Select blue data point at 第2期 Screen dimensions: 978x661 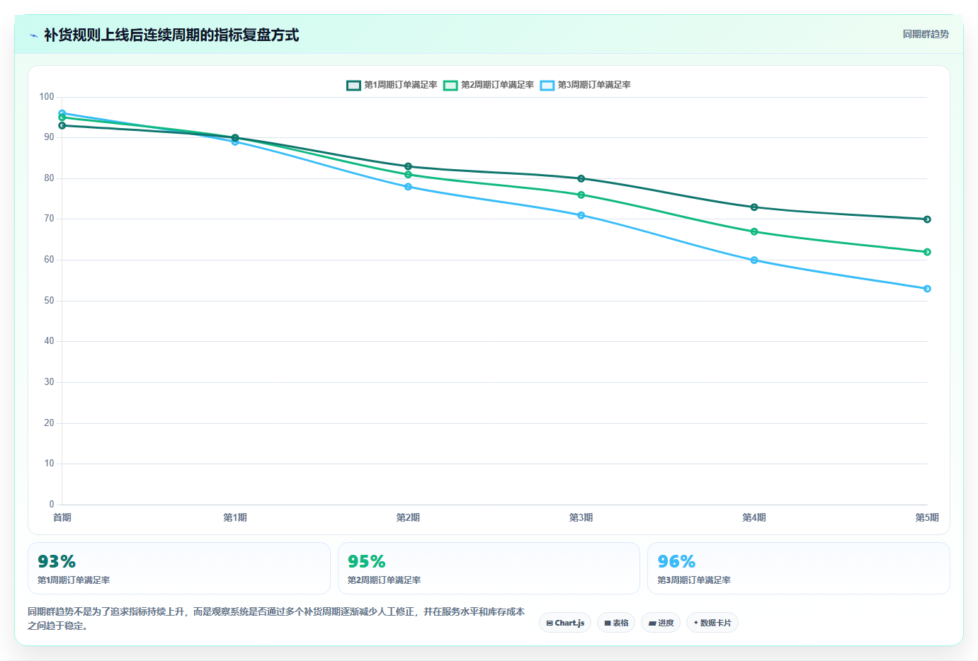coord(408,187)
